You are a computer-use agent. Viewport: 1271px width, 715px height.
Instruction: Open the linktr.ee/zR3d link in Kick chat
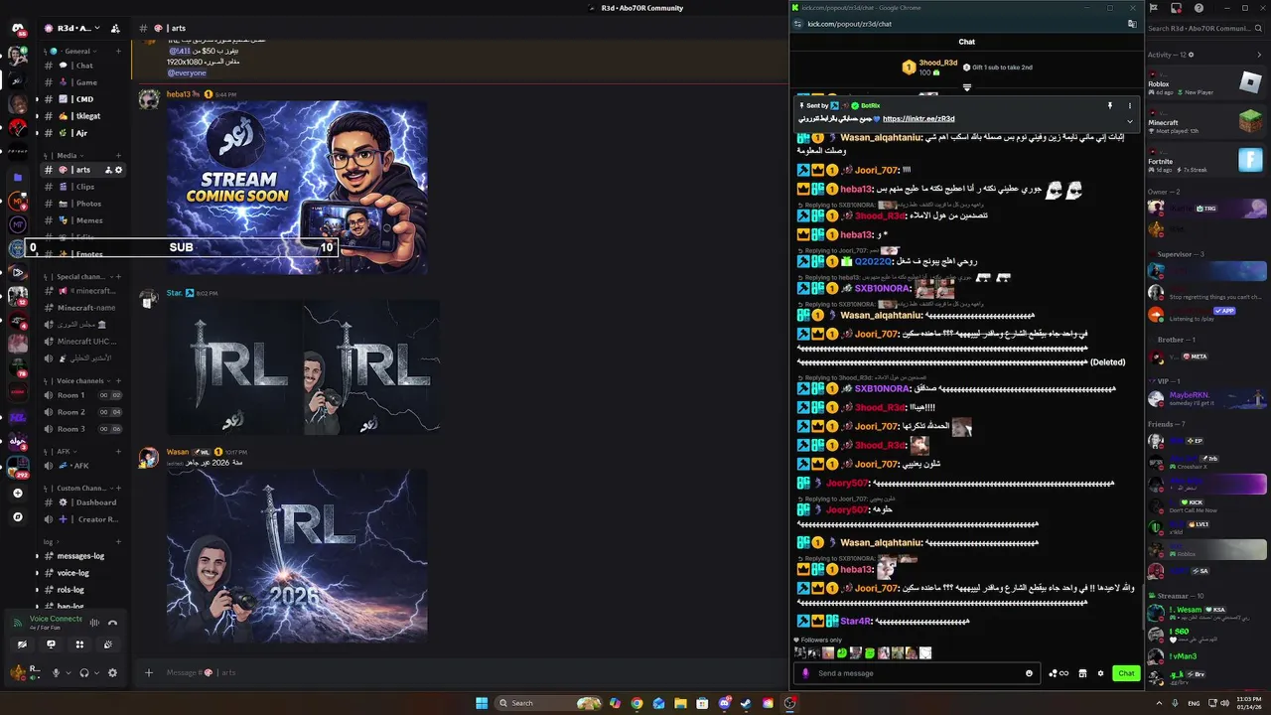point(918,118)
